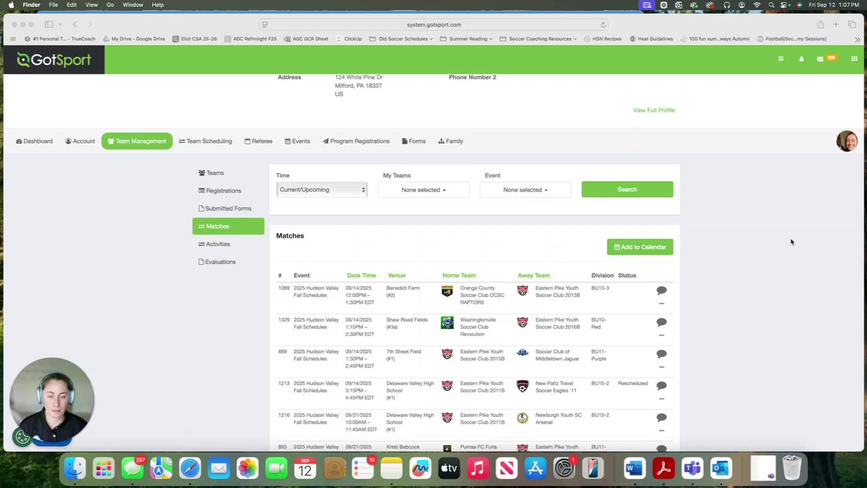Image resolution: width=867 pixels, height=488 pixels.
Task: Click New Paltz Travel Soccer Eagles logo
Action: (x=522, y=386)
